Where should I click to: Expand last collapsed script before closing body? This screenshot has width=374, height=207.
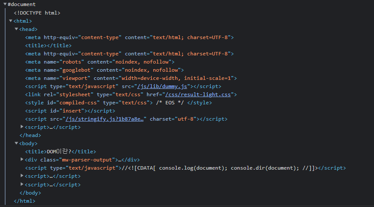pos(22,184)
